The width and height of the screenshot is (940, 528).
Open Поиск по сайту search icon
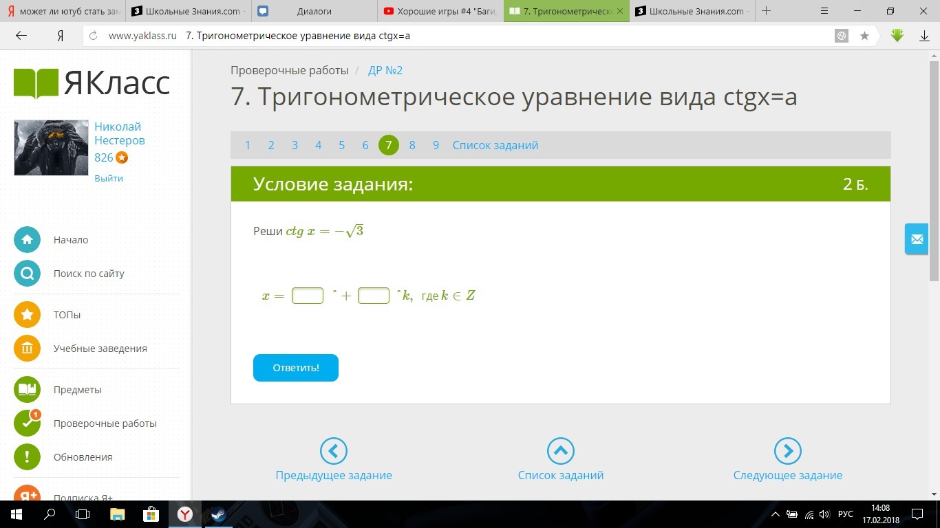click(x=28, y=274)
